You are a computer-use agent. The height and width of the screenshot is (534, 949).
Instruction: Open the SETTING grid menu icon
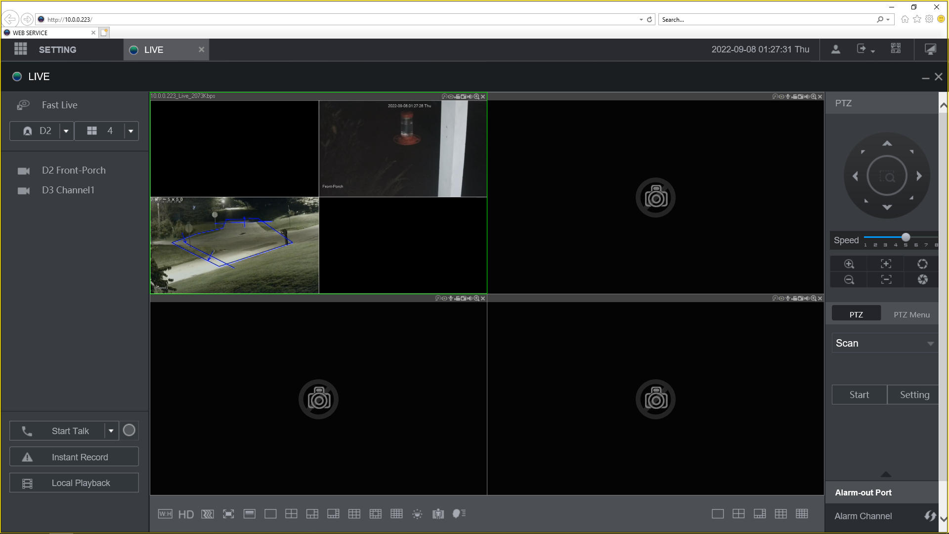coord(21,49)
